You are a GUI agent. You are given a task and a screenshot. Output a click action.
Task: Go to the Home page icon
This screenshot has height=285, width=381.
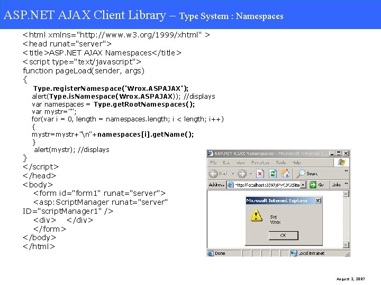pyautogui.click(x=285, y=174)
